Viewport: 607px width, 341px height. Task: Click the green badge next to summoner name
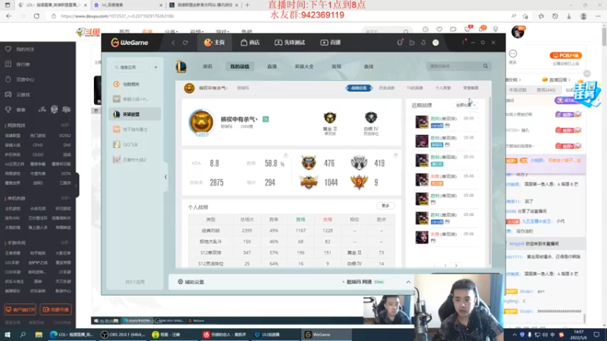coord(266,119)
